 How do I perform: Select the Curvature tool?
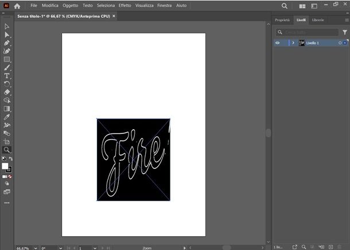click(7, 51)
